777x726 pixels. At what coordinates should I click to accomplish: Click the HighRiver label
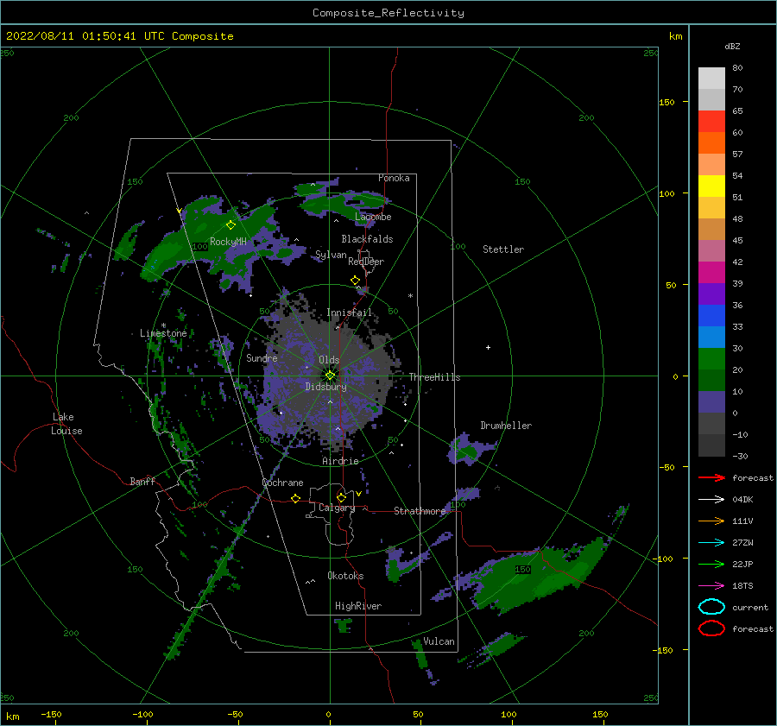(x=358, y=606)
